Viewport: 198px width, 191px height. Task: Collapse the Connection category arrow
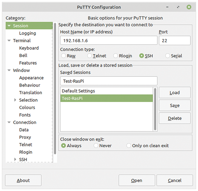(9, 122)
